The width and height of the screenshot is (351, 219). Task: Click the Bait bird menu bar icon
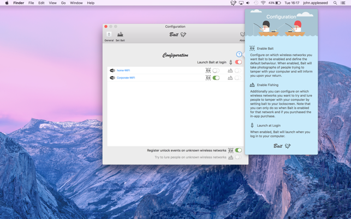pyautogui.click(x=233, y=3)
